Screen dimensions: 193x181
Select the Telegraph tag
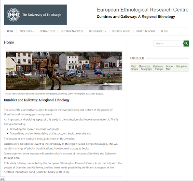(146, 69)
